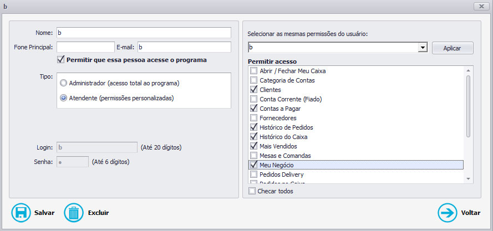Apply permissions with the Aplicar button
This screenshot has width=493, height=231.
(x=452, y=48)
